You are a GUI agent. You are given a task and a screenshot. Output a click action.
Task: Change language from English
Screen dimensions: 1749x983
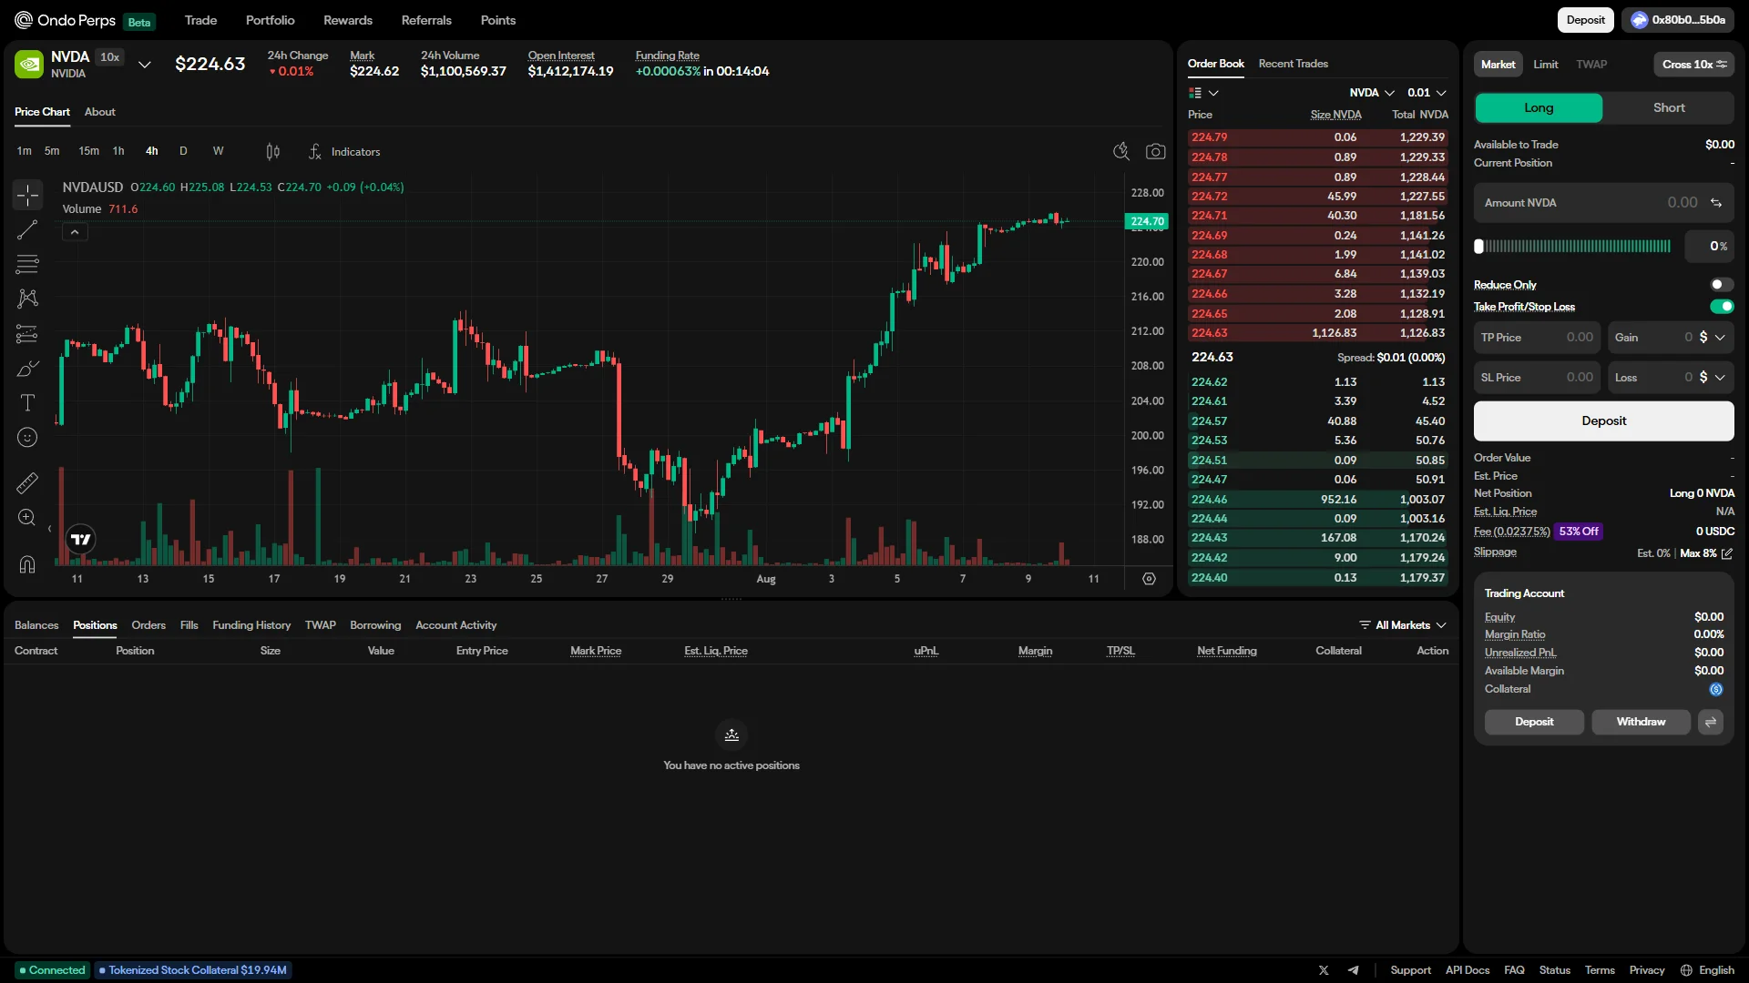pyautogui.click(x=1707, y=970)
